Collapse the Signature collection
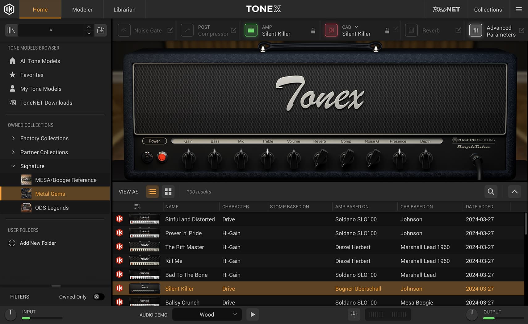The height and width of the screenshot is (324, 528). coord(13,166)
